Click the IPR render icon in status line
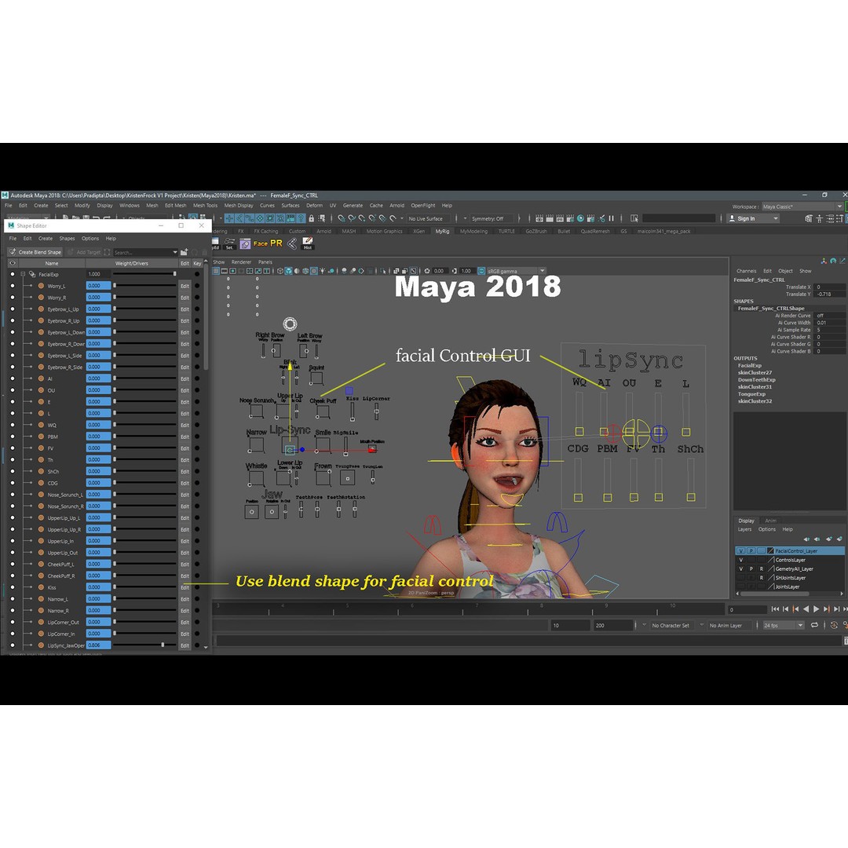This screenshot has width=848, height=848. click(561, 218)
